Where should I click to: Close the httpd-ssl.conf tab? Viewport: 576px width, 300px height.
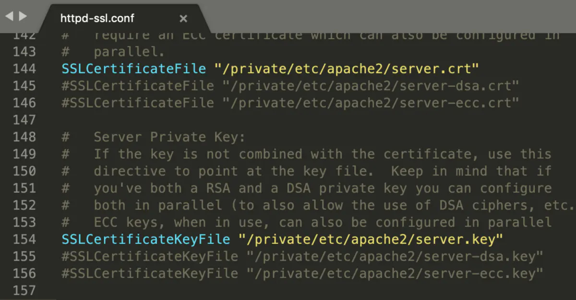(x=183, y=19)
